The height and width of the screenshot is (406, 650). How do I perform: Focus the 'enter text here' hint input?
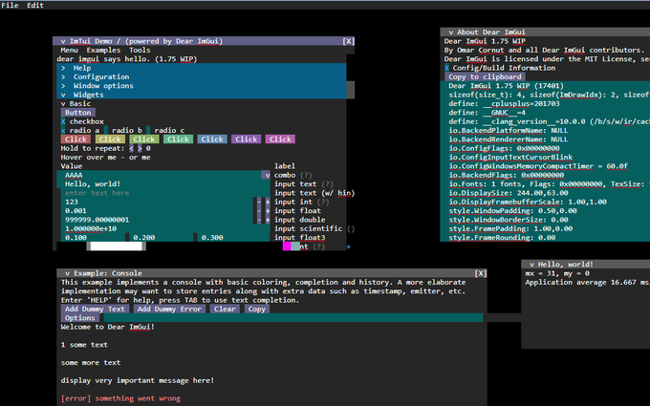click(163, 193)
